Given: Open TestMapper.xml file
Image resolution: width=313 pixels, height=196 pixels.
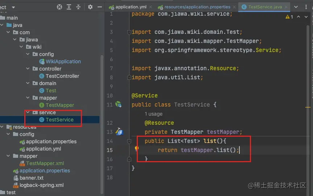Looking at the screenshot, I should [45, 163].
